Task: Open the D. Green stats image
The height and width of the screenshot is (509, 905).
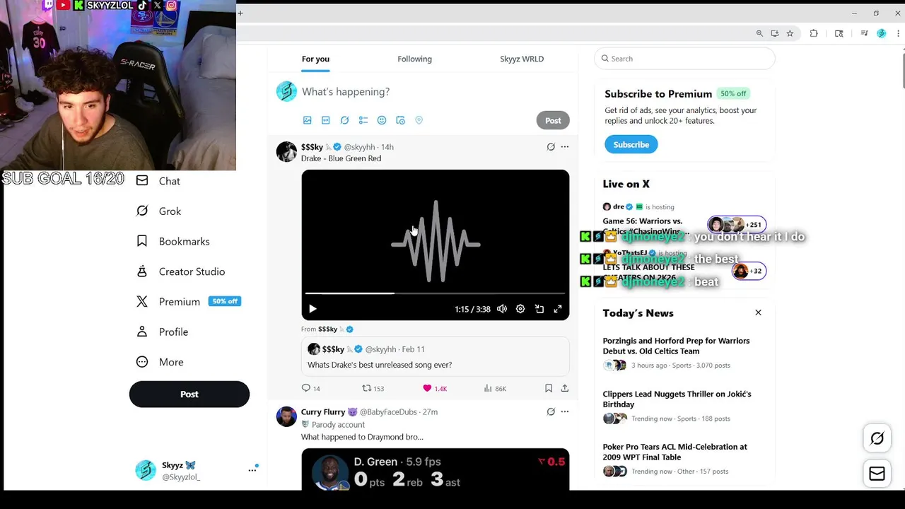Action: [435, 469]
